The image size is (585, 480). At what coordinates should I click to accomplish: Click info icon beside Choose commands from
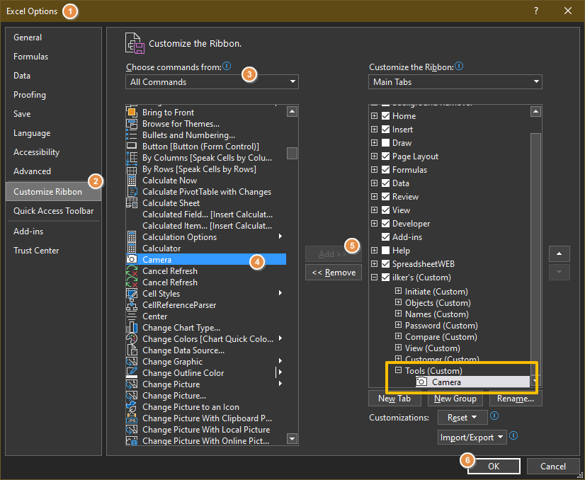pos(227,67)
